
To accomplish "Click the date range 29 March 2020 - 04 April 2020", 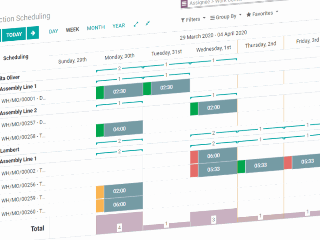I will point(213,35).
